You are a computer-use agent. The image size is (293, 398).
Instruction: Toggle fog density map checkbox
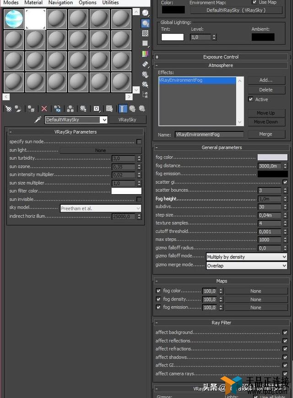(x=158, y=299)
